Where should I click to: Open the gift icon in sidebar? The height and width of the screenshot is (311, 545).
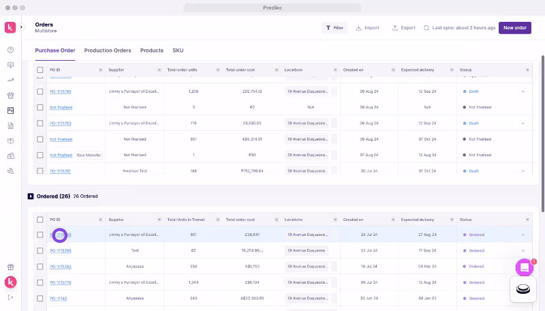click(10, 267)
